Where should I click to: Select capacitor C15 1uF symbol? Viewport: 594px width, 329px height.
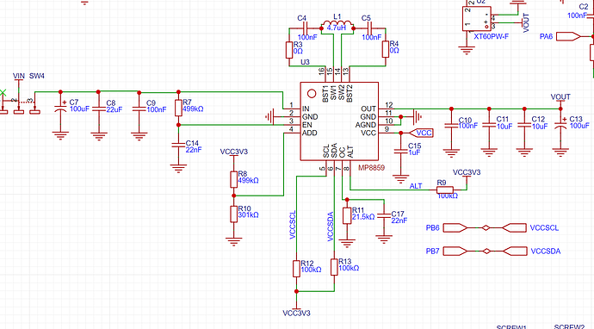(401, 152)
